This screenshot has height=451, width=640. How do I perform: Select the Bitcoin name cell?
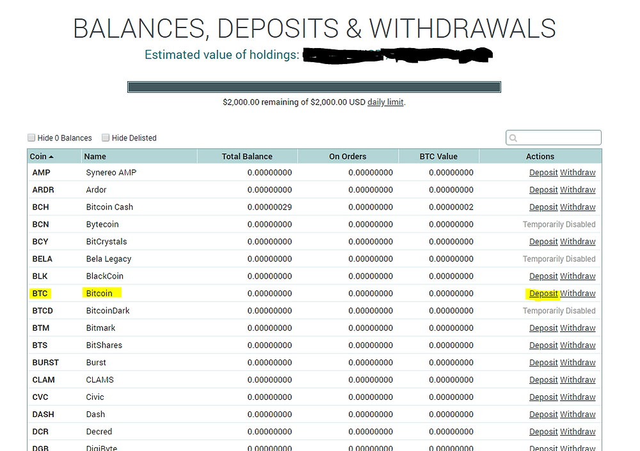tap(99, 293)
